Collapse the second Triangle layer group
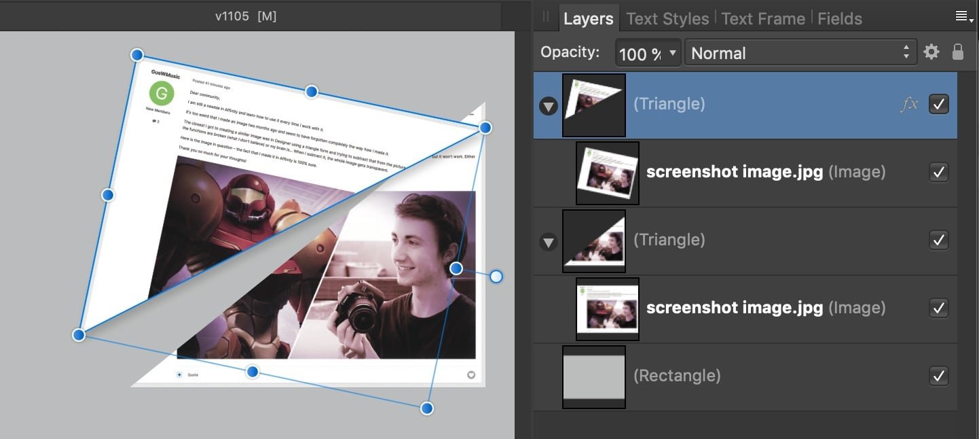The width and height of the screenshot is (979, 439). 548,242
